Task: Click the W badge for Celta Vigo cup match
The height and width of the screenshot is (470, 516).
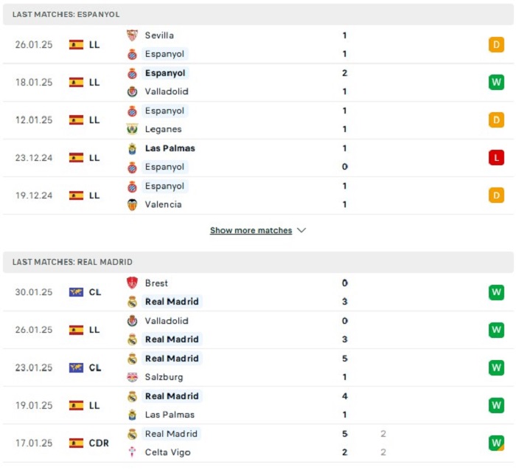Action: pos(496,443)
